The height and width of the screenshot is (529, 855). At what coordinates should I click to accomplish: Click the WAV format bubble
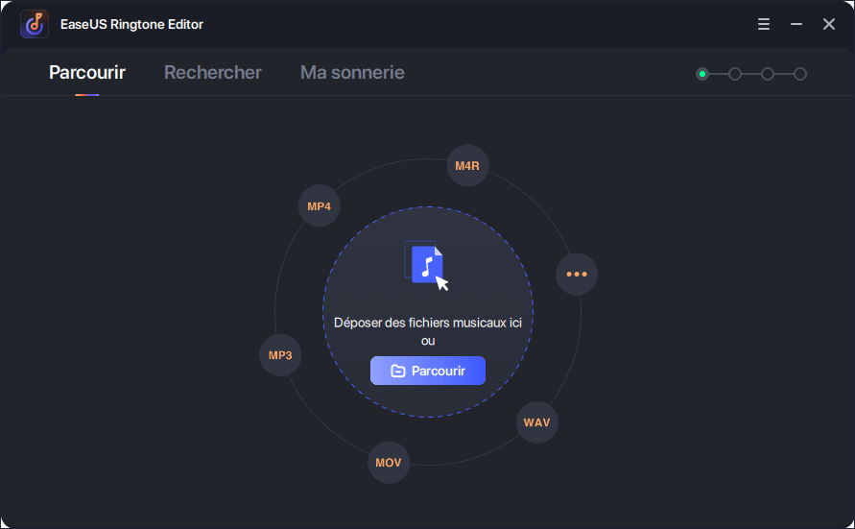536,422
